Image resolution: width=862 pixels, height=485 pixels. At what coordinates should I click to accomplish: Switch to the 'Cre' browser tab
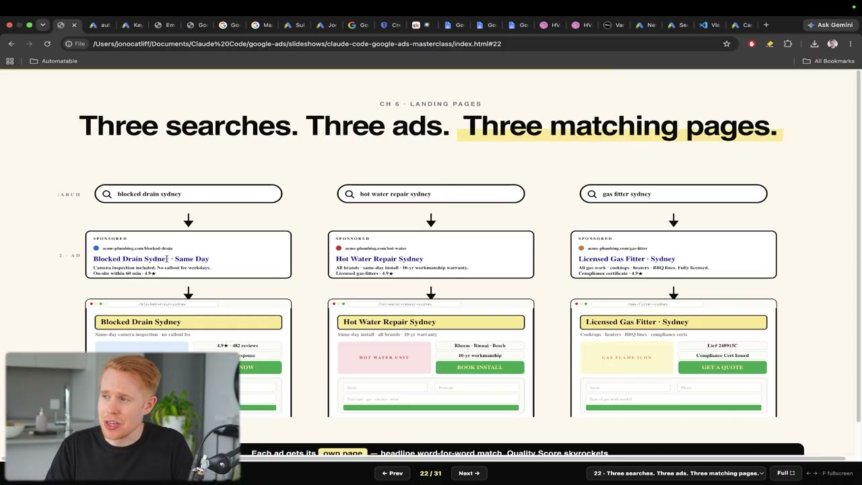(x=391, y=25)
